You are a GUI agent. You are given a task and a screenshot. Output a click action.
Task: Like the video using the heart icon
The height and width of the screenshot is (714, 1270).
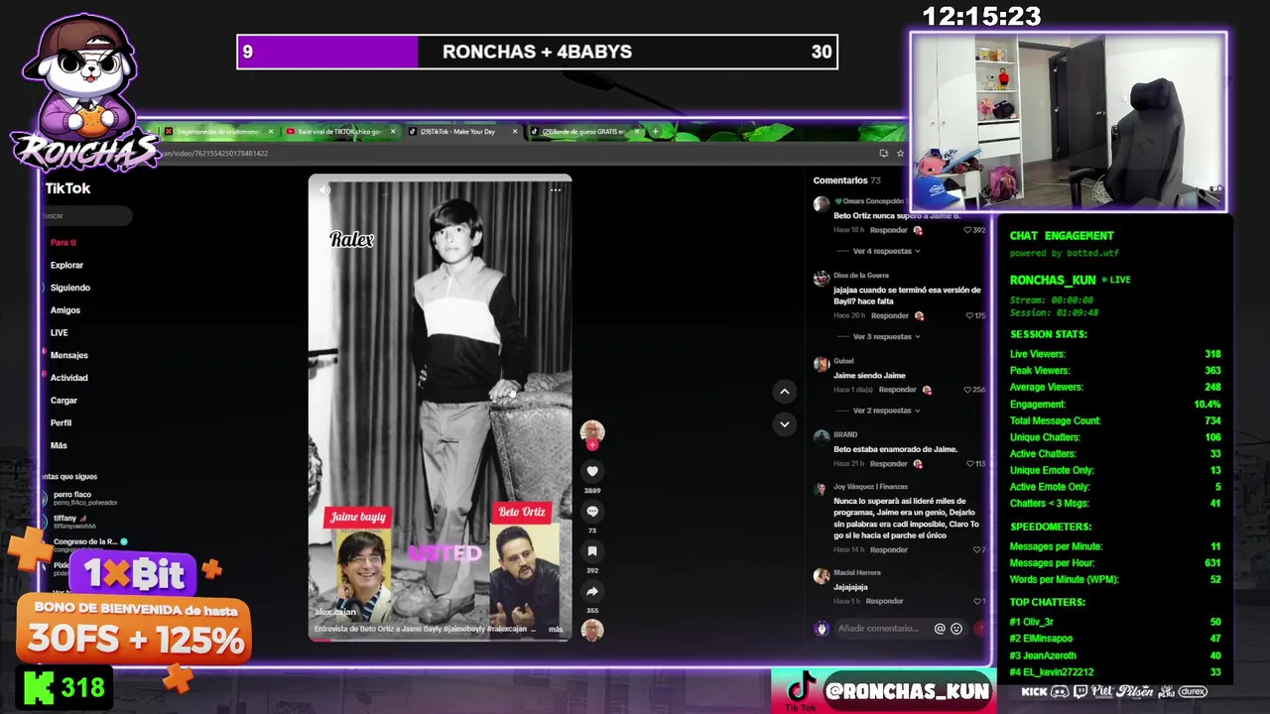[592, 472]
